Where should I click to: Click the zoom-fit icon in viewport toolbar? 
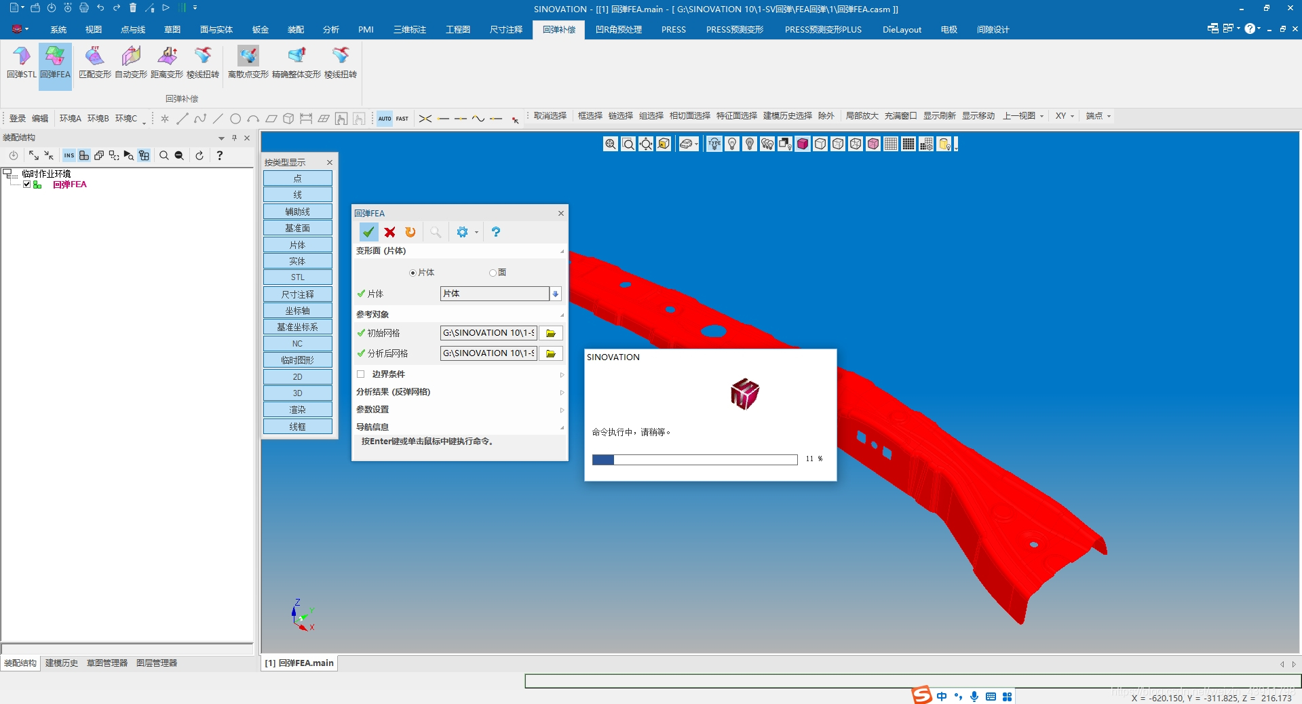[x=611, y=144]
